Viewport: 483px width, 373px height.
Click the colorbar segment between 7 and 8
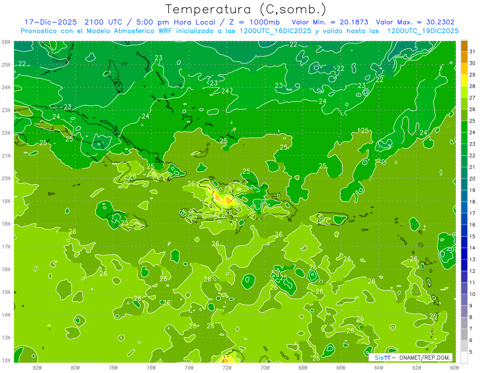464,323
